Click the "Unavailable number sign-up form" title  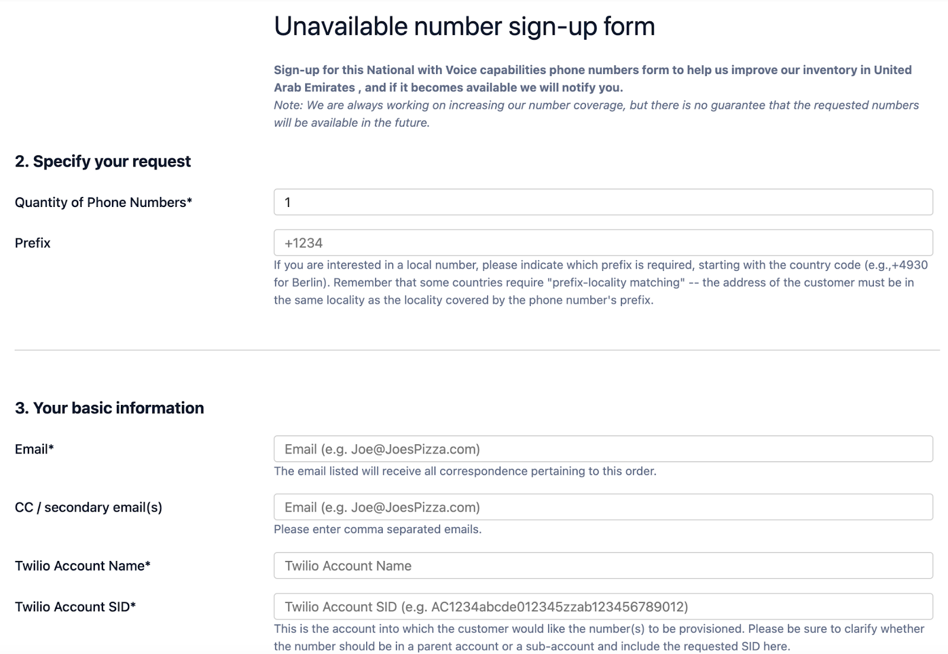coord(465,27)
